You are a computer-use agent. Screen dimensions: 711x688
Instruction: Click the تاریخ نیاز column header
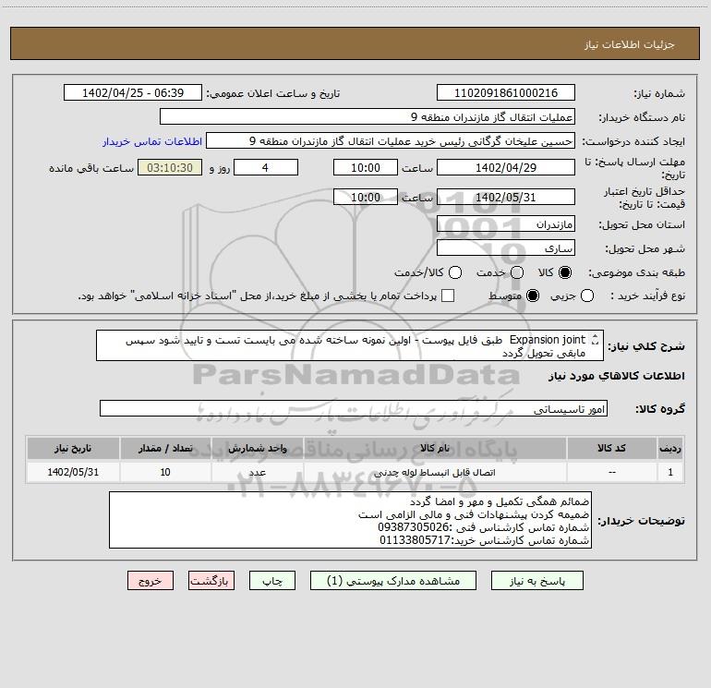point(73,449)
